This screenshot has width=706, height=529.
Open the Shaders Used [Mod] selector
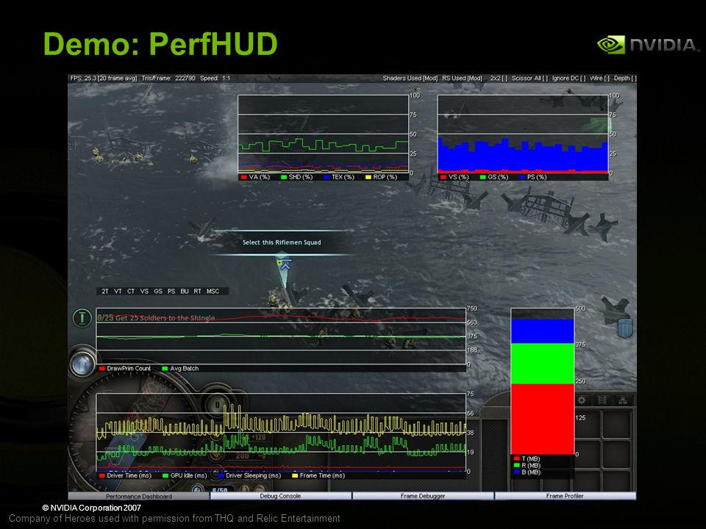tap(410, 79)
